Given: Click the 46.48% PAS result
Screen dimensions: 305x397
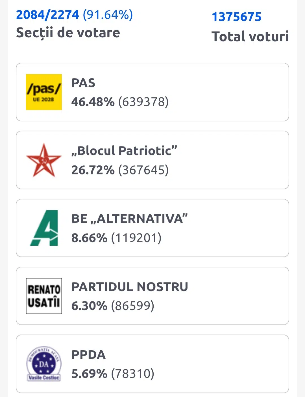Looking at the screenshot, I should (x=93, y=102).
